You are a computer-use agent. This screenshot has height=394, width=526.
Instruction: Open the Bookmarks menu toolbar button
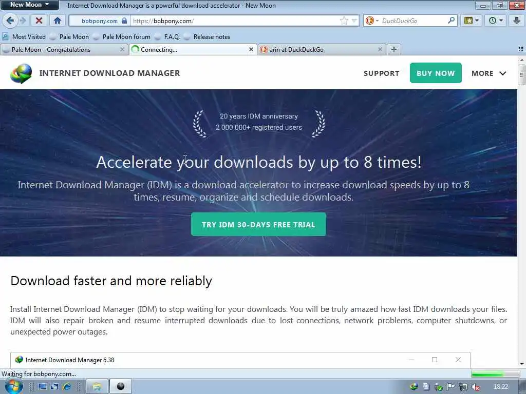[472, 21]
